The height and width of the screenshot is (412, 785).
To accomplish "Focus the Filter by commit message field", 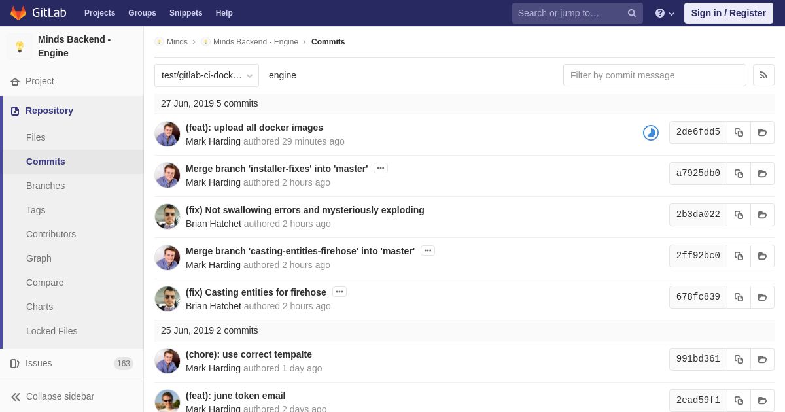I will pos(655,75).
